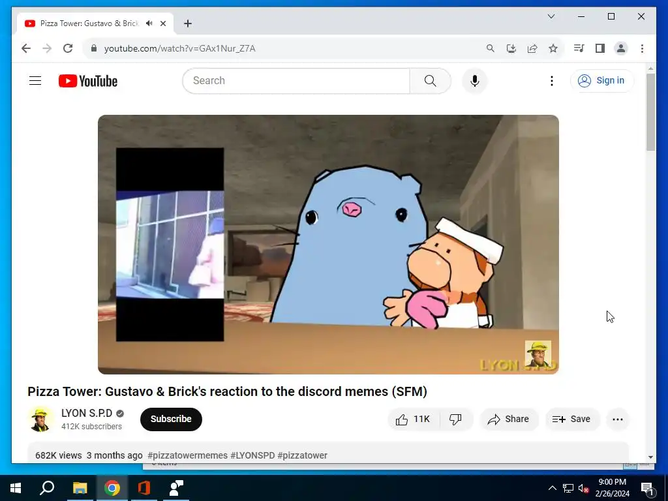The width and height of the screenshot is (668, 501).
Task: Open Chrome media controls icon
Action: click(579, 48)
